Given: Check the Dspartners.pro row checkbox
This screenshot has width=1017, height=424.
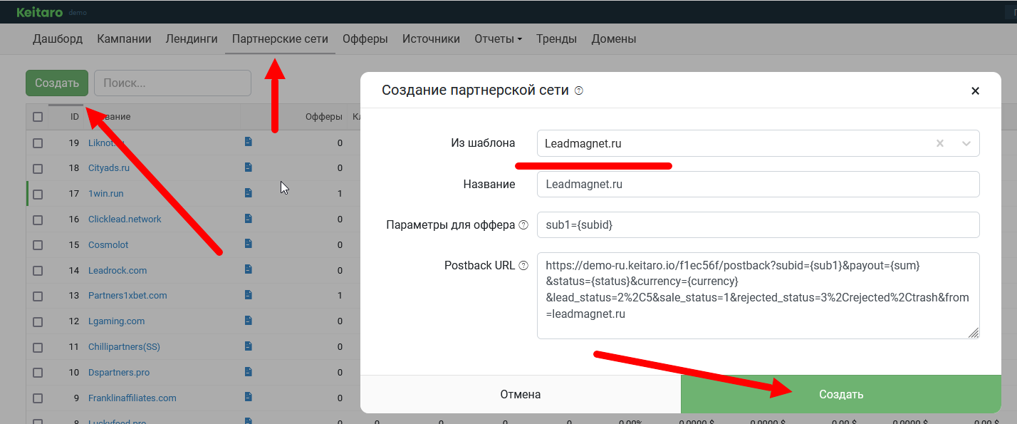Looking at the screenshot, I should [x=38, y=373].
